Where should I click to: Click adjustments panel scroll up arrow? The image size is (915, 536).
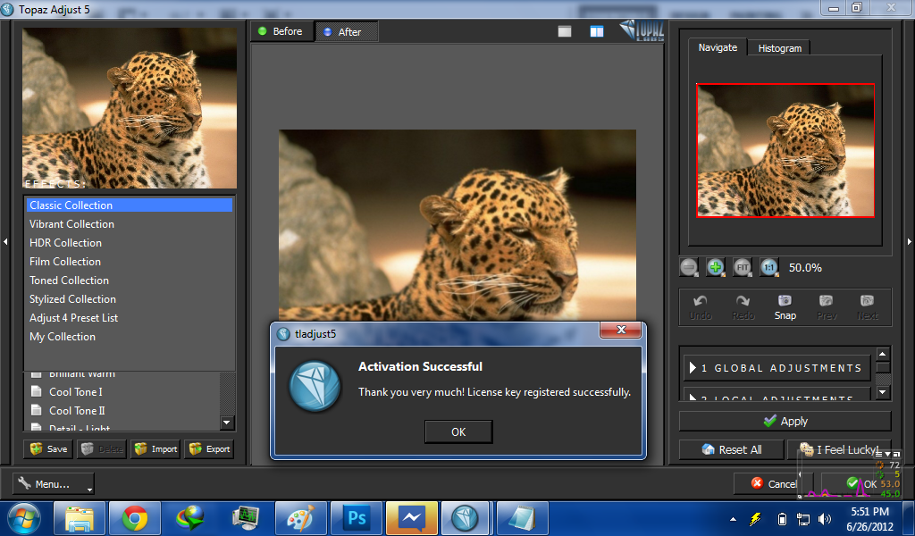882,354
